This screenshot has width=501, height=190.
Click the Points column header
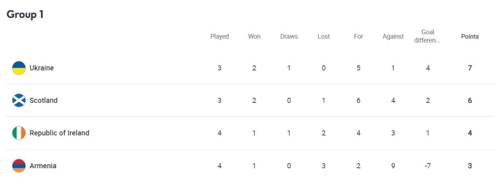(x=470, y=36)
